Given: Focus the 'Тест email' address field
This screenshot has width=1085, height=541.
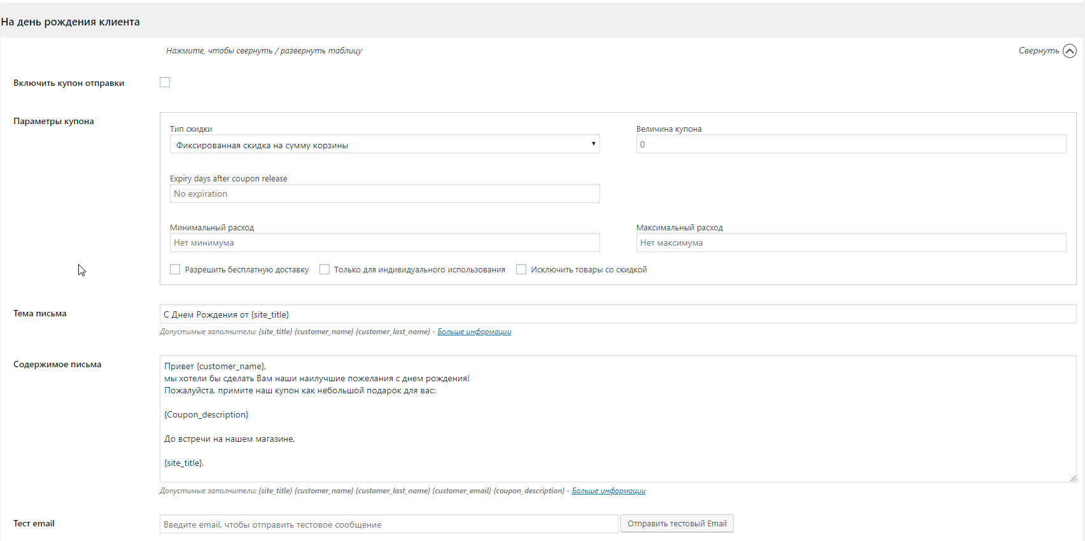Looking at the screenshot, I should coord(388,524).
